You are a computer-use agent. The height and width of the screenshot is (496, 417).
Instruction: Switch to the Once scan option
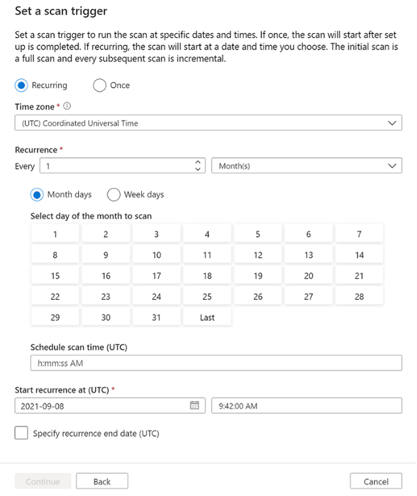99,85
